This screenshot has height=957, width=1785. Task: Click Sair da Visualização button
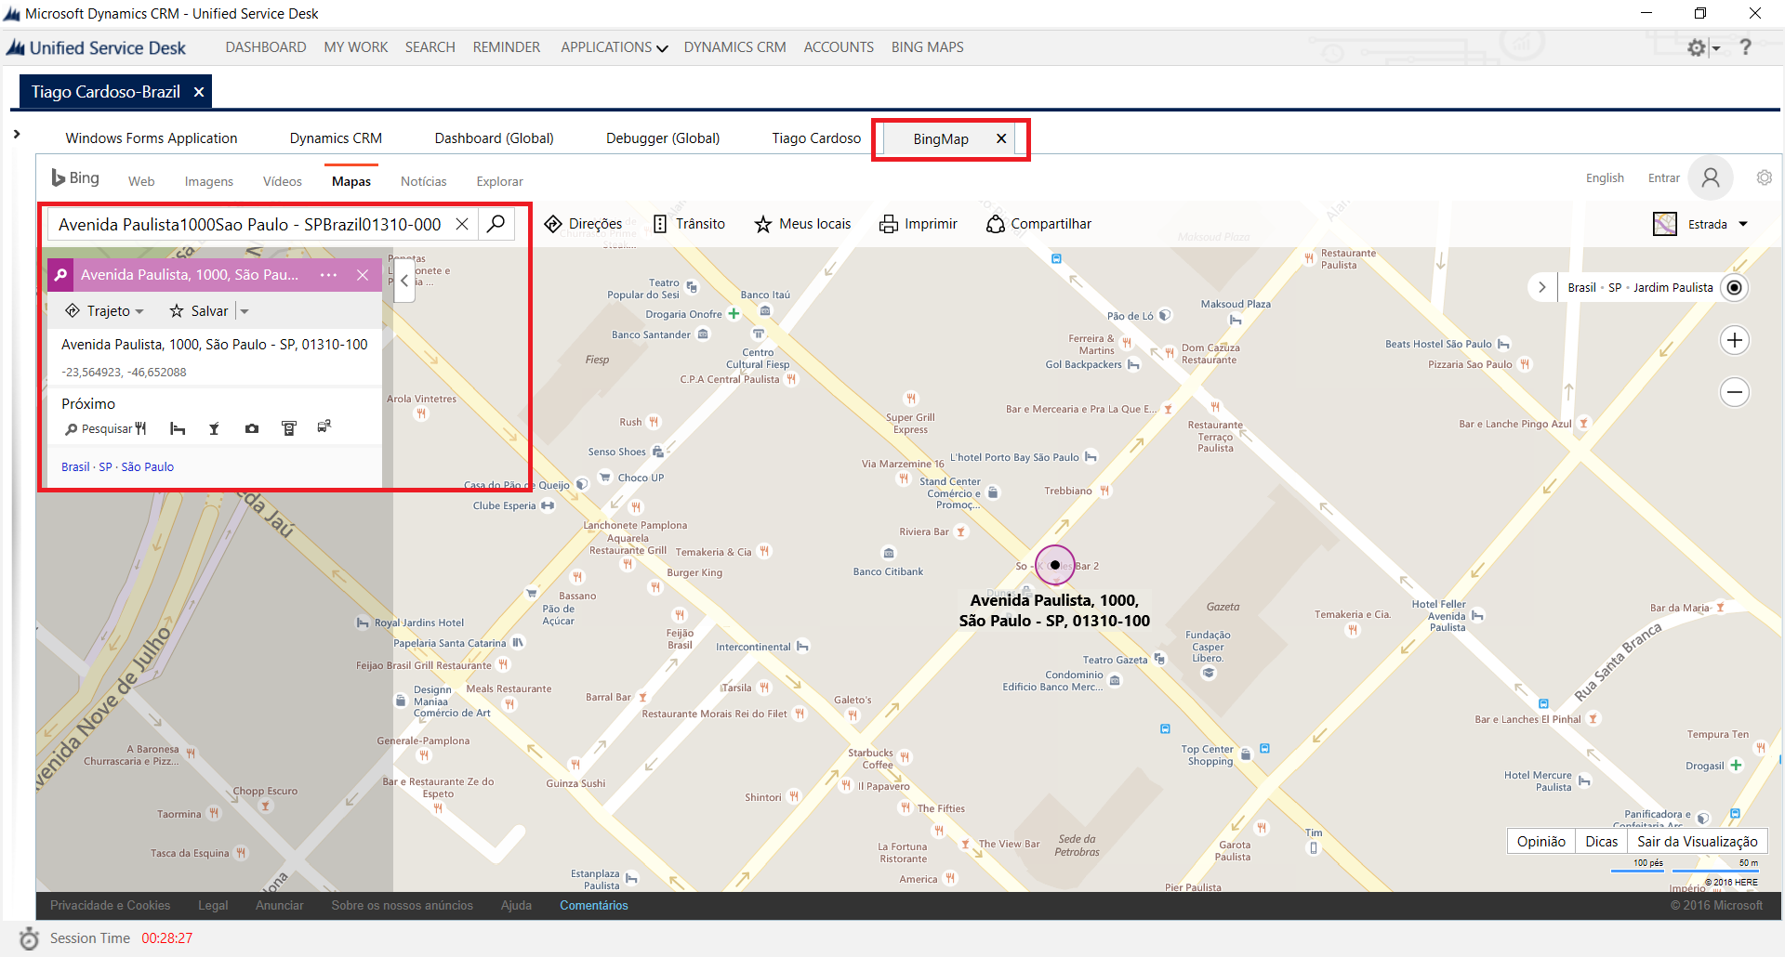pos(1697,842)
